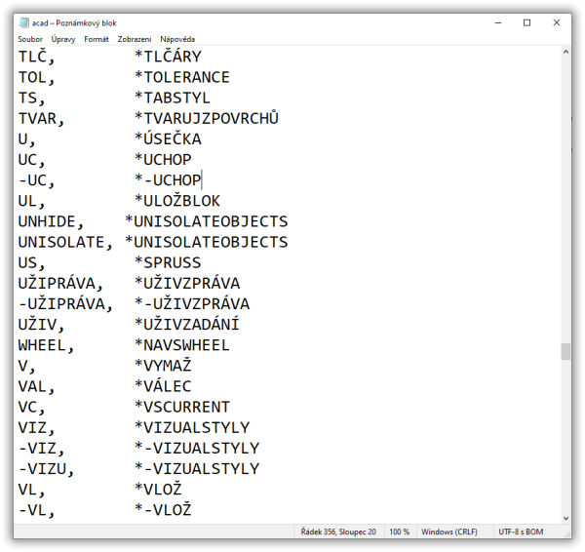Open the Úpravy menu

(x=63, y=39)
